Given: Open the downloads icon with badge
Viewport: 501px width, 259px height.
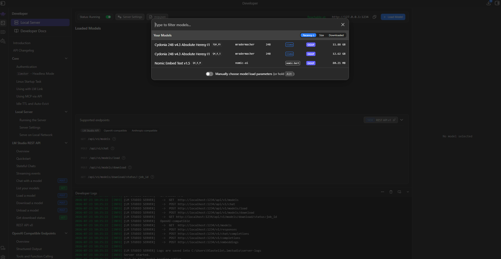Looking at the screenshot, I should click(x=489, y=3).
